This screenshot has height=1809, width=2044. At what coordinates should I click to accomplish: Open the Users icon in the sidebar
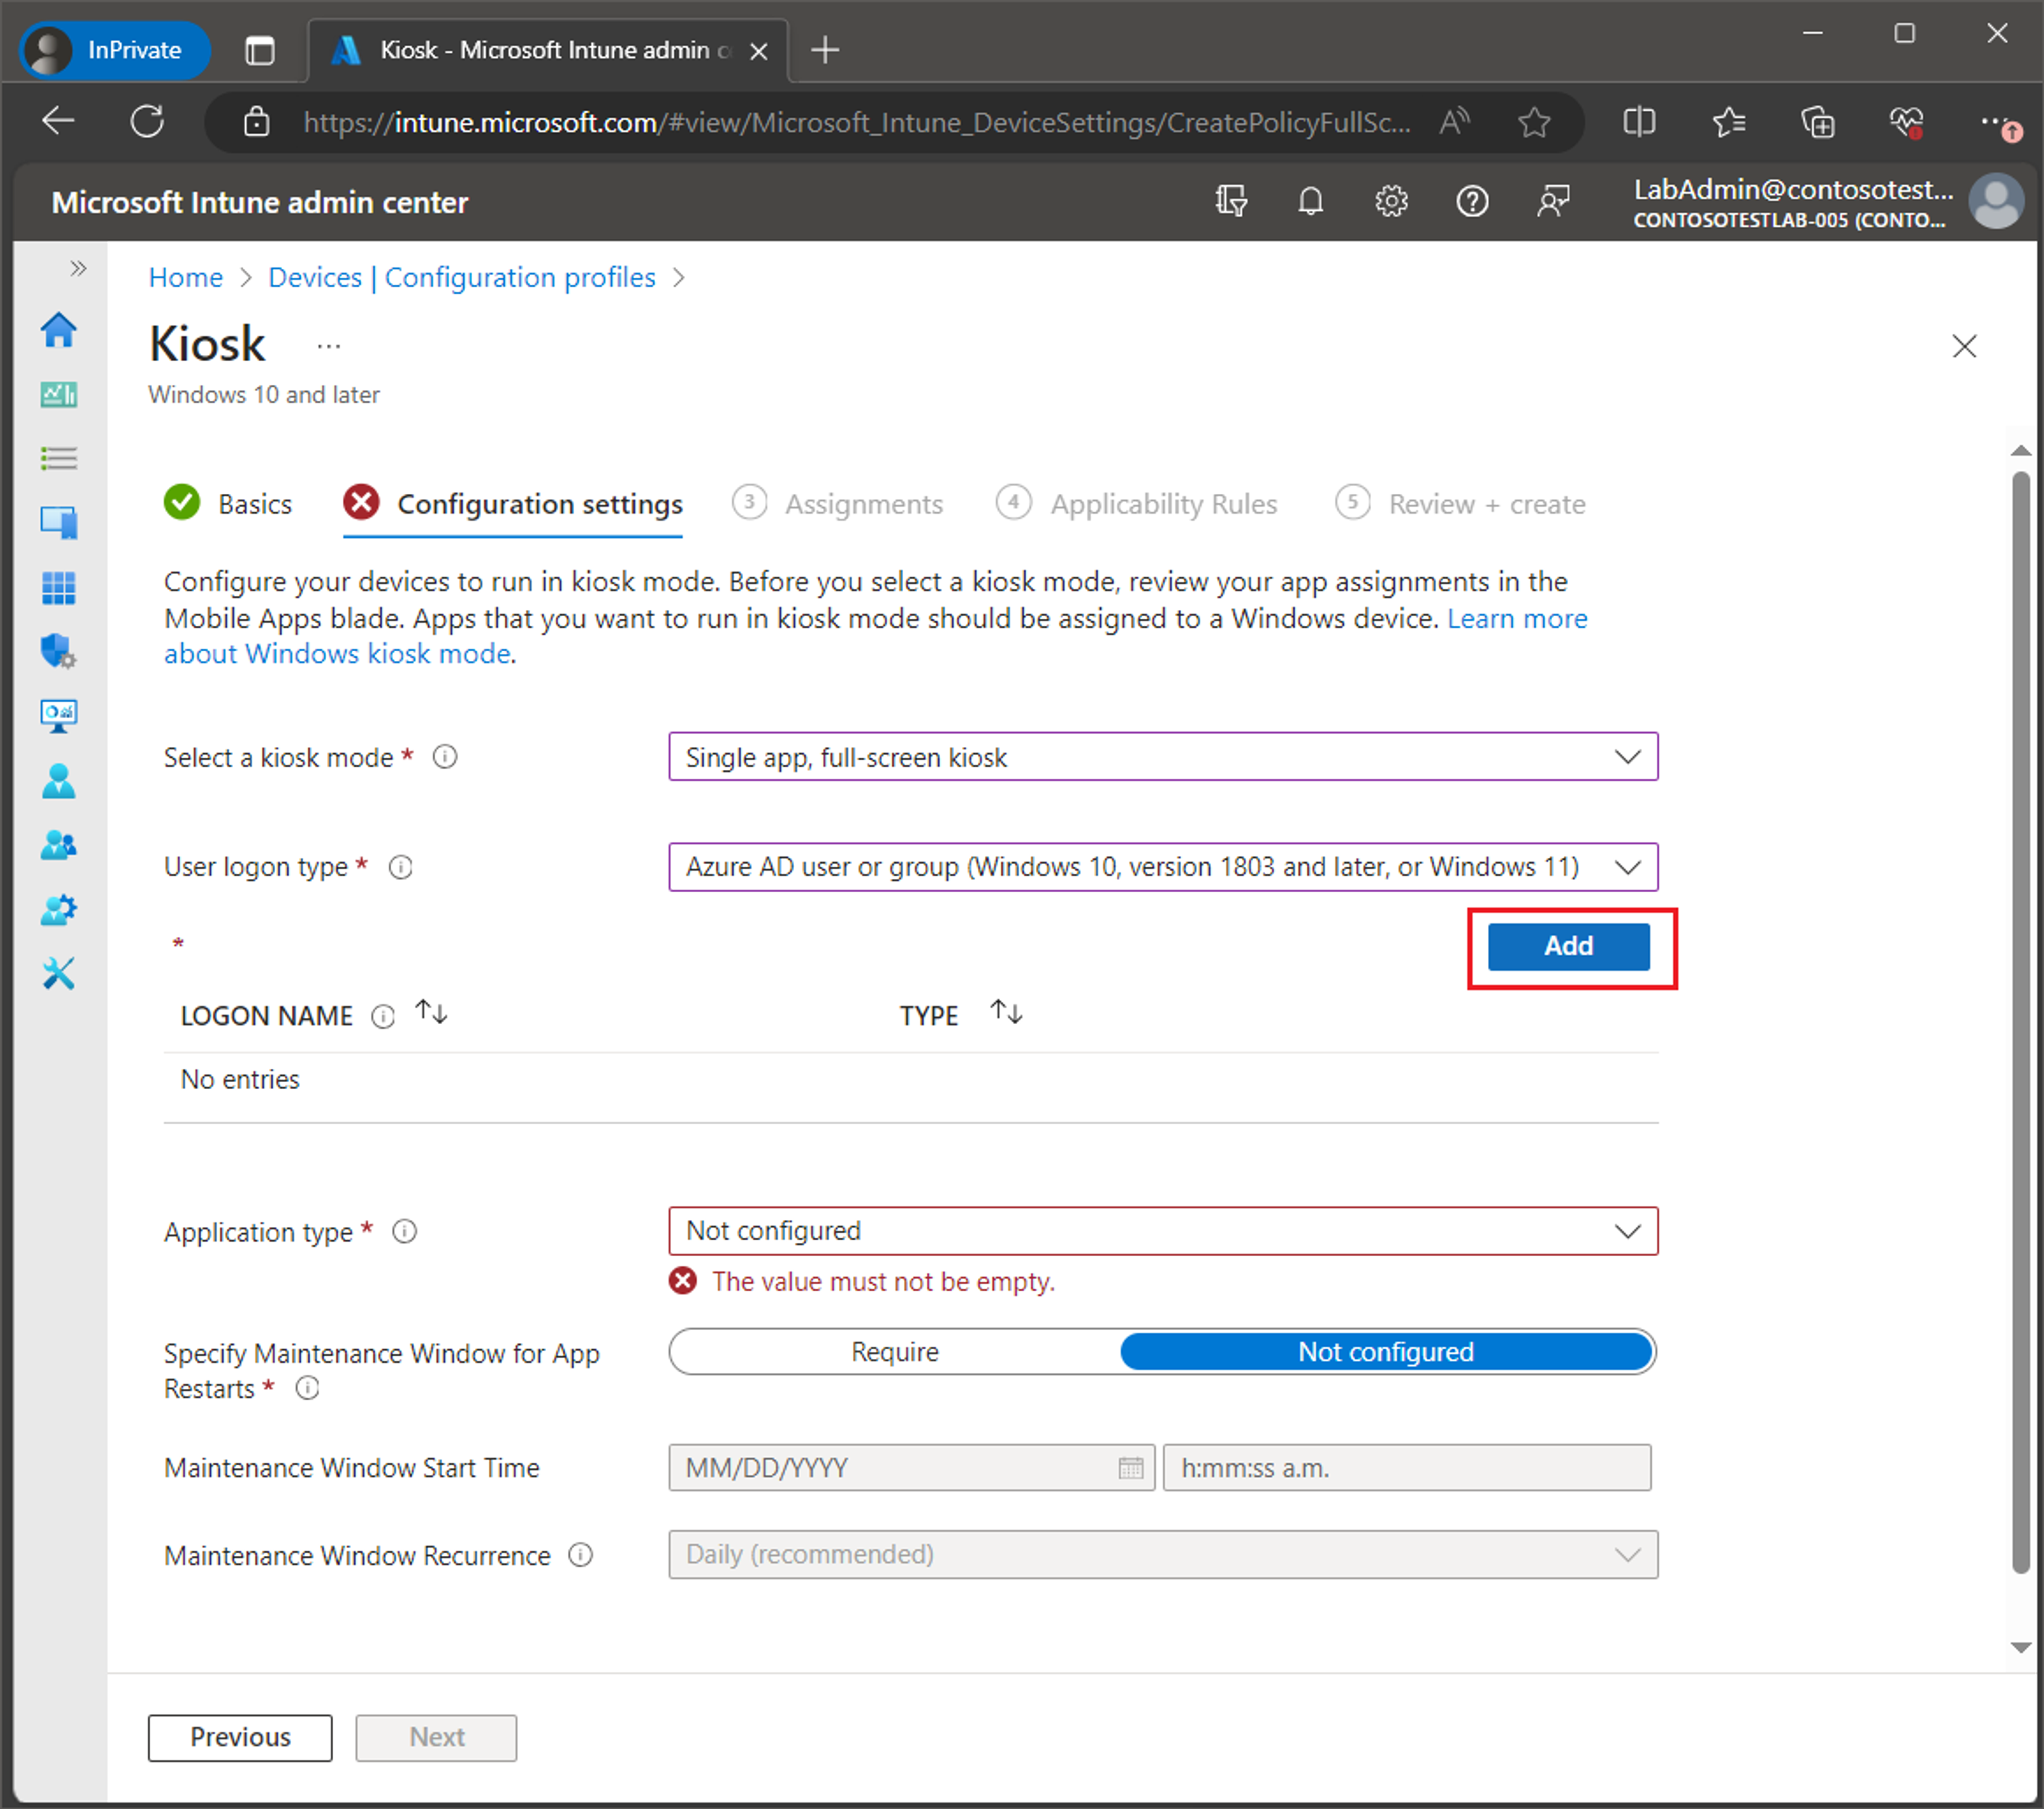point(59,782)
